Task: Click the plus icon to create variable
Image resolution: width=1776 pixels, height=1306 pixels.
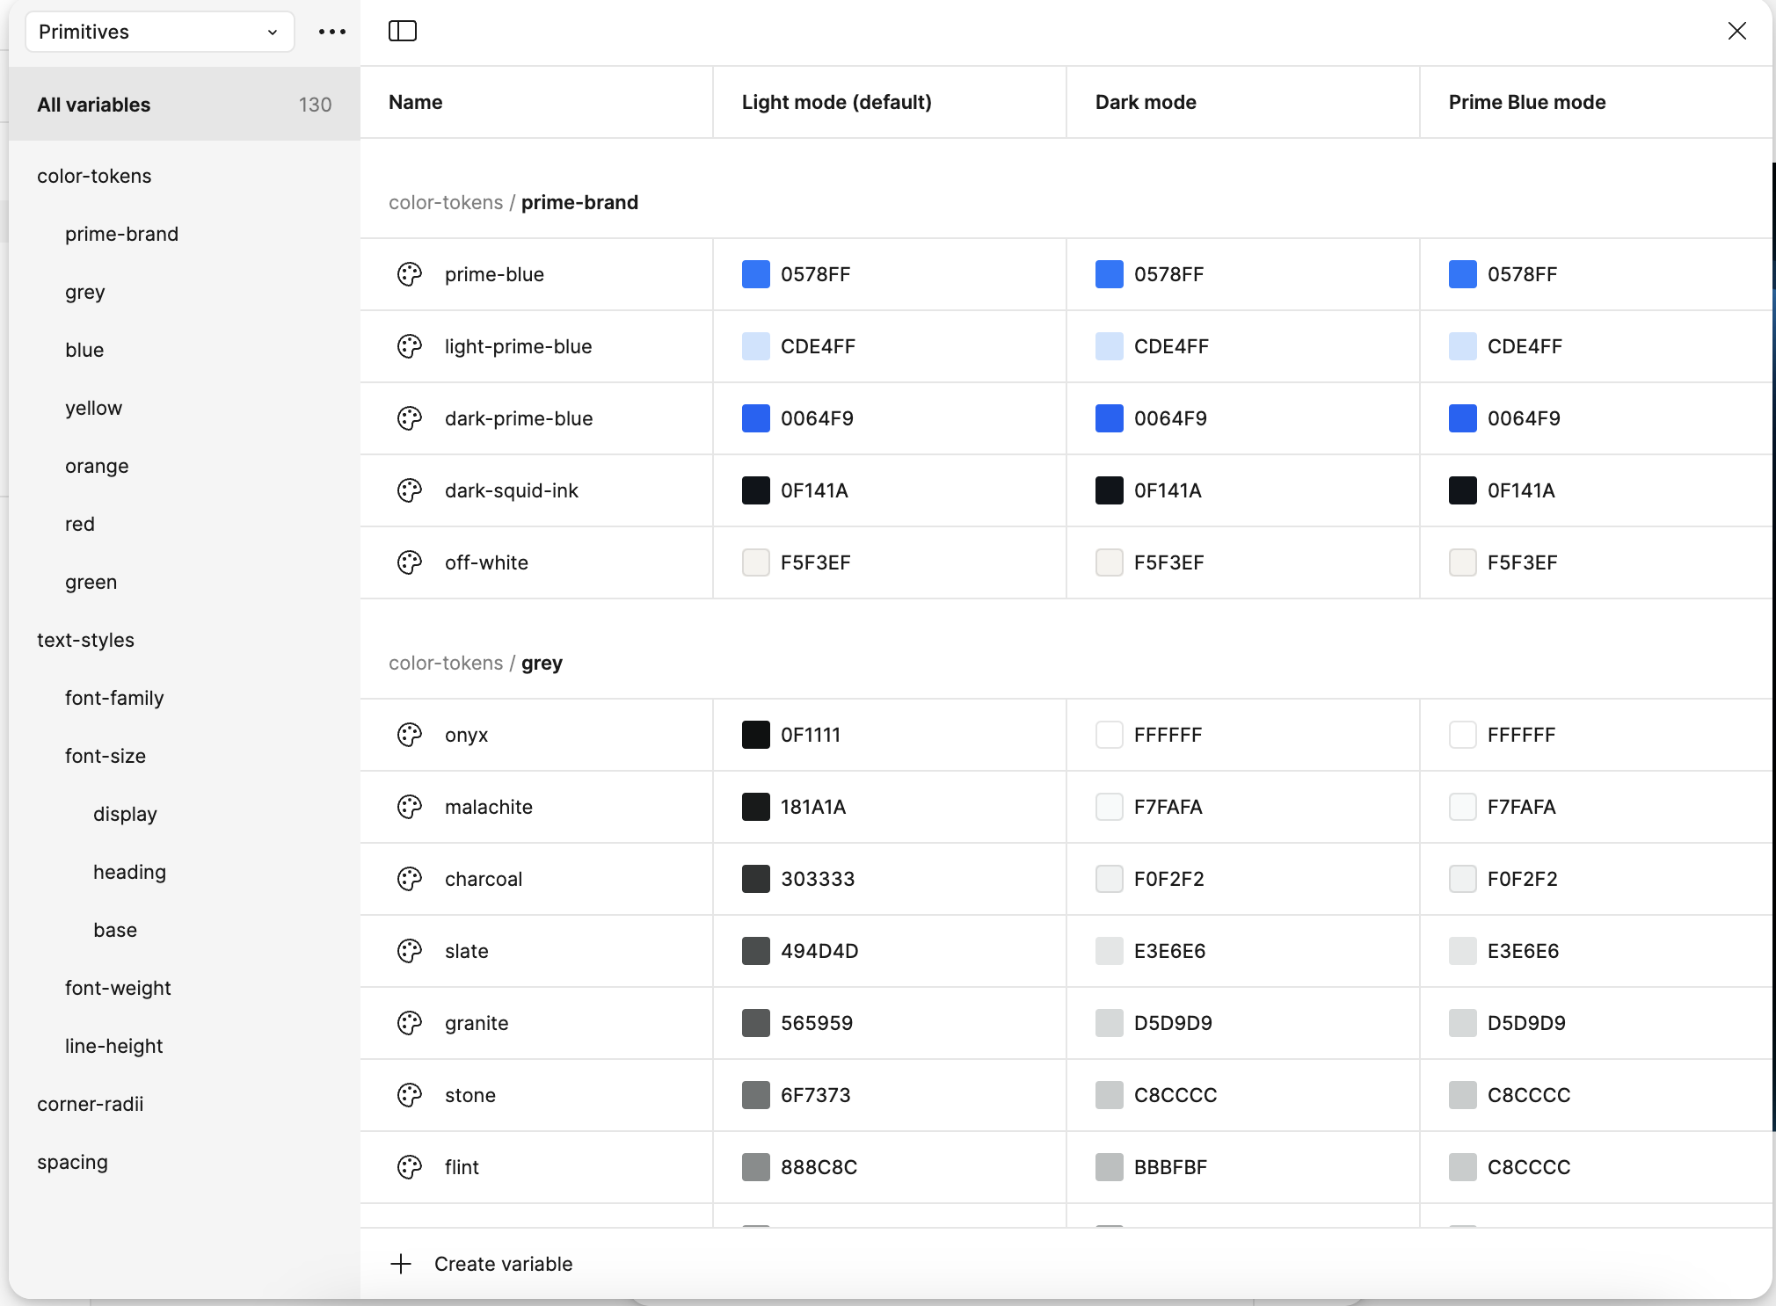Action: coord(401,1264)
